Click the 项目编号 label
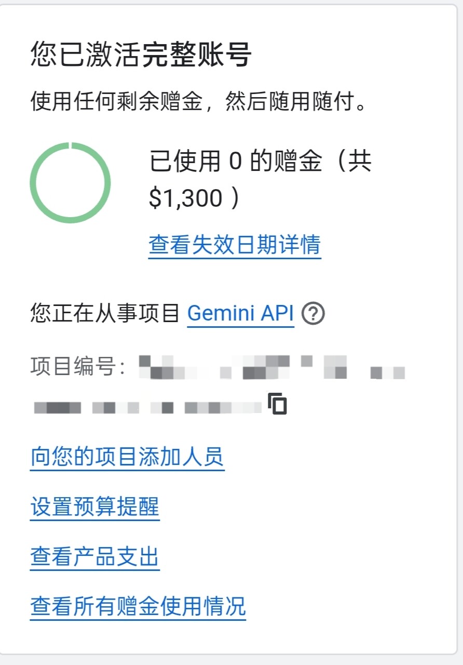Viewport: 463px width, 665px height. pos(78,367)
